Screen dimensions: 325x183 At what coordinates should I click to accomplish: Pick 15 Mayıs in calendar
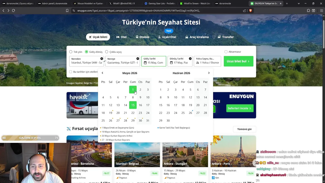pos(133,105)
